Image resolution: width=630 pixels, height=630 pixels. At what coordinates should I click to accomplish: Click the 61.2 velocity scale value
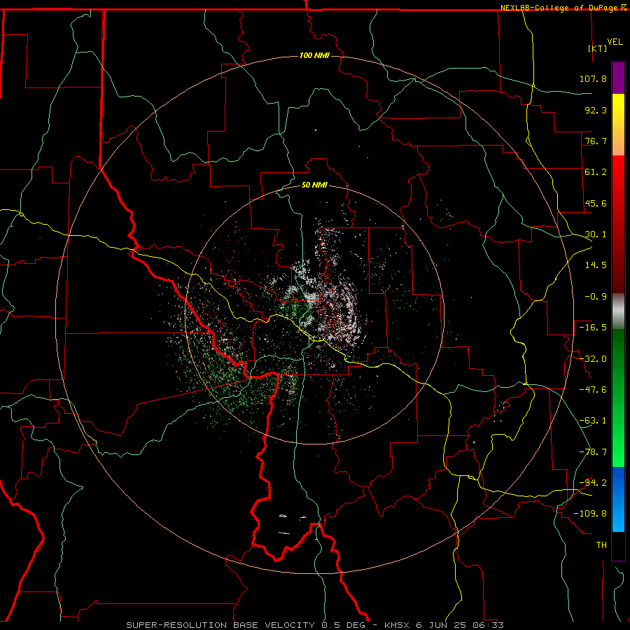[x=596, y=172]
